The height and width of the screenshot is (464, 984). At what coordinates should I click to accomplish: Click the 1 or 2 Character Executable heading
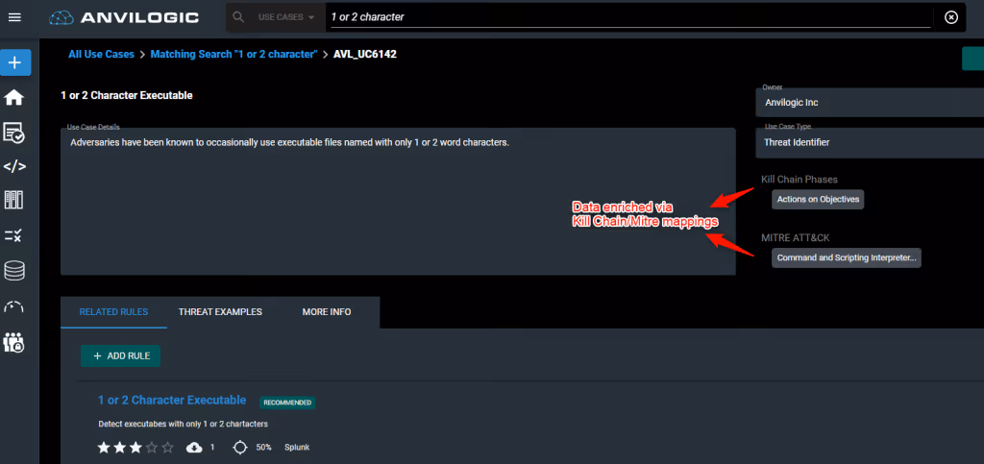tap(127, 95)
